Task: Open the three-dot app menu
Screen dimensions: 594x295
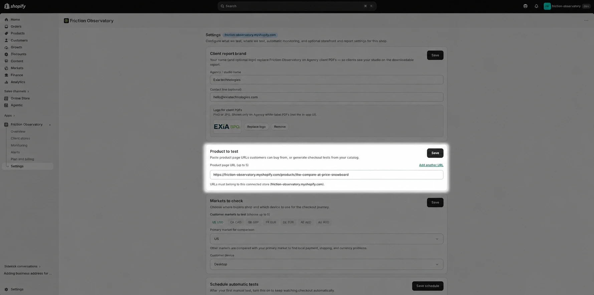Action: (586, 21)
